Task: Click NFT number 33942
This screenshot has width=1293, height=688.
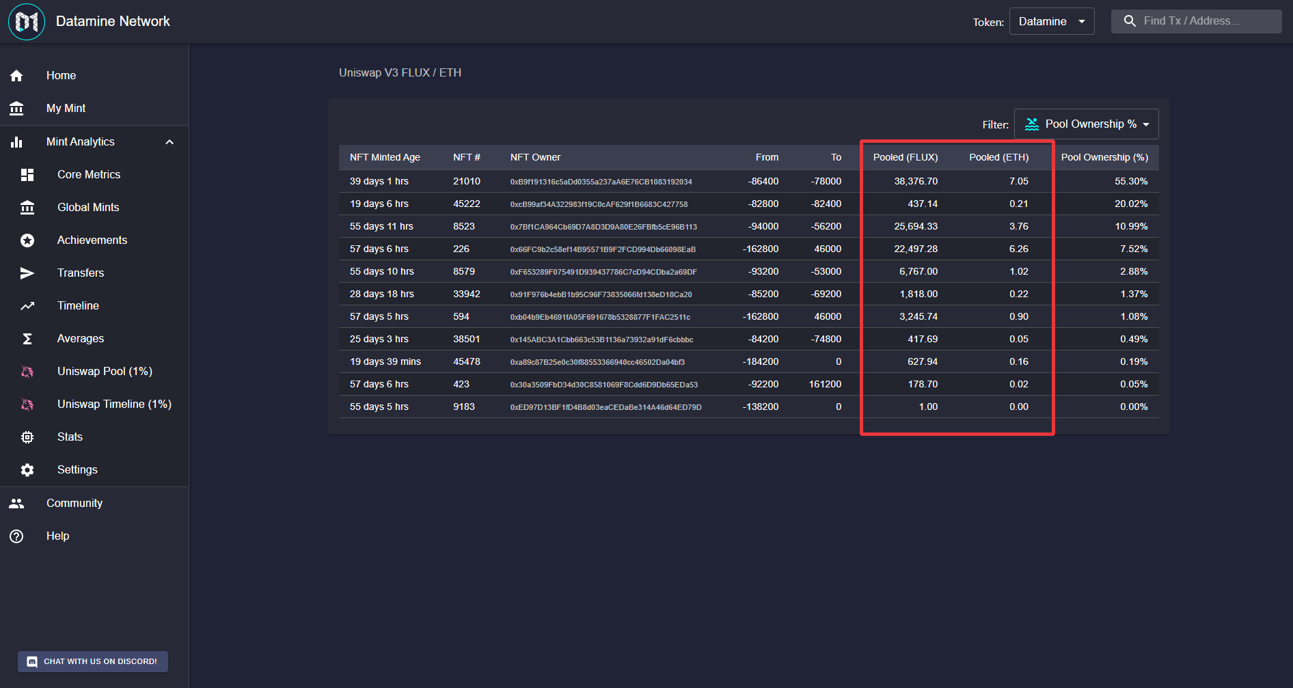Action: [x=467, y=294]
